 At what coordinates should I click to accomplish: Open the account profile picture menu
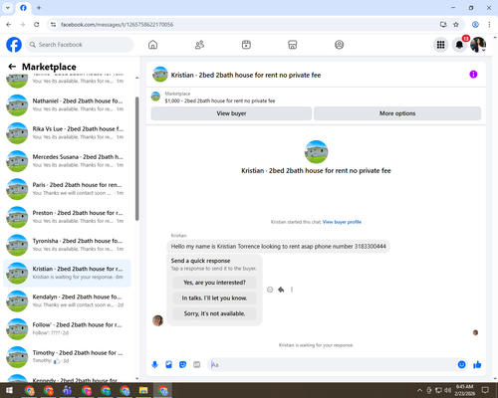tap(478, 45)
